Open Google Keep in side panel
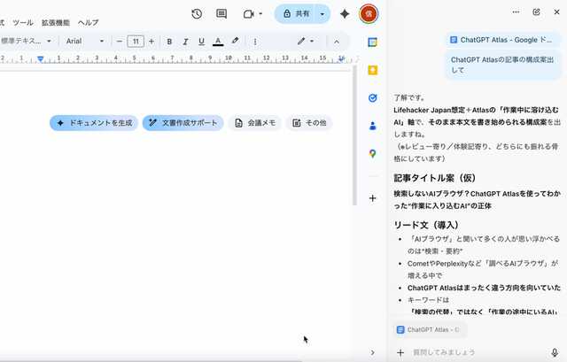567x362 pixels. coord(373,70)
